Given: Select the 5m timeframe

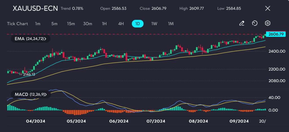Looking at the screenshot, I should 54,24.
